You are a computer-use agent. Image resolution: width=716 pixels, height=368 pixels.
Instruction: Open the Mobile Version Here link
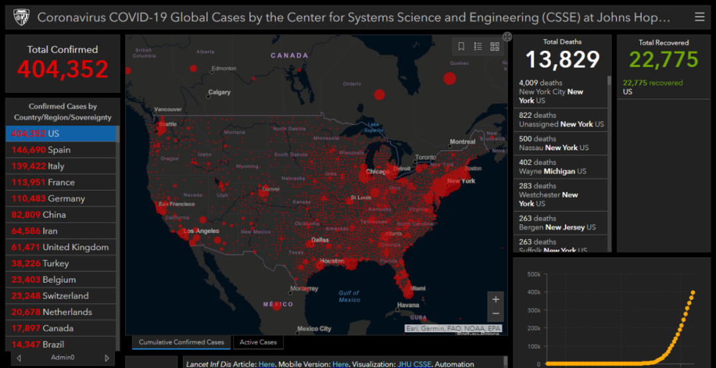tap(340, 364)
